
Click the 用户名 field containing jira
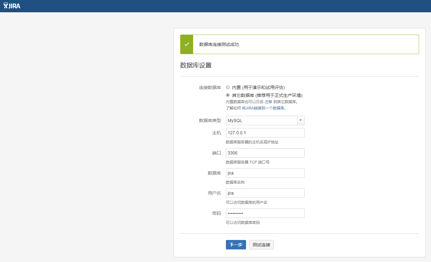pos(265,193)
